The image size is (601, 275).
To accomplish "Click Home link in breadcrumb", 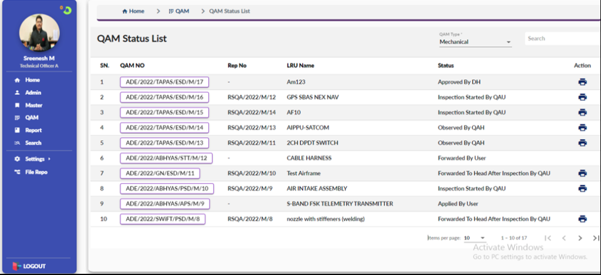I will click(133, 11).
